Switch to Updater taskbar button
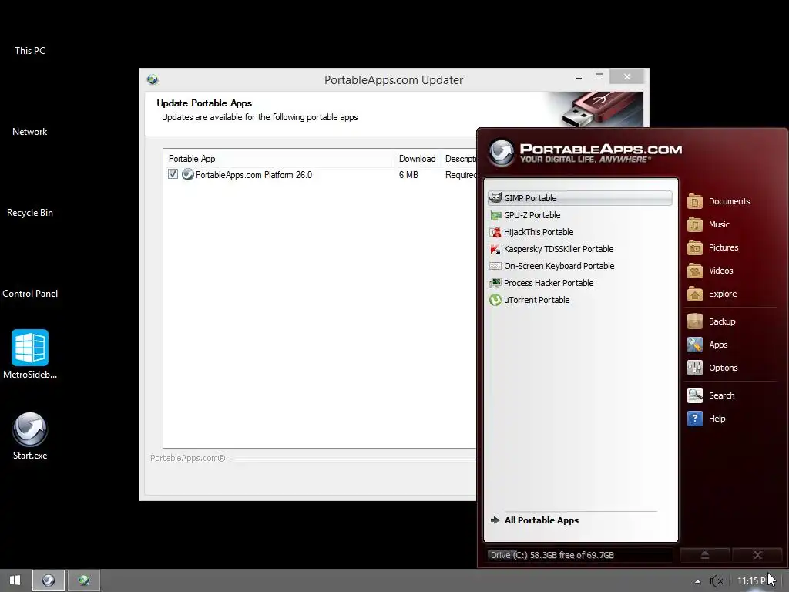 click(83, 580)
